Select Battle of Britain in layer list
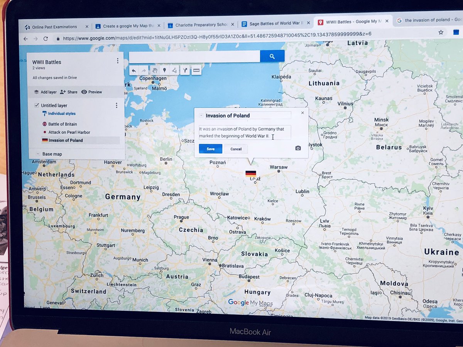The width and height of the screenshot is (463, 347). point(63,124)
